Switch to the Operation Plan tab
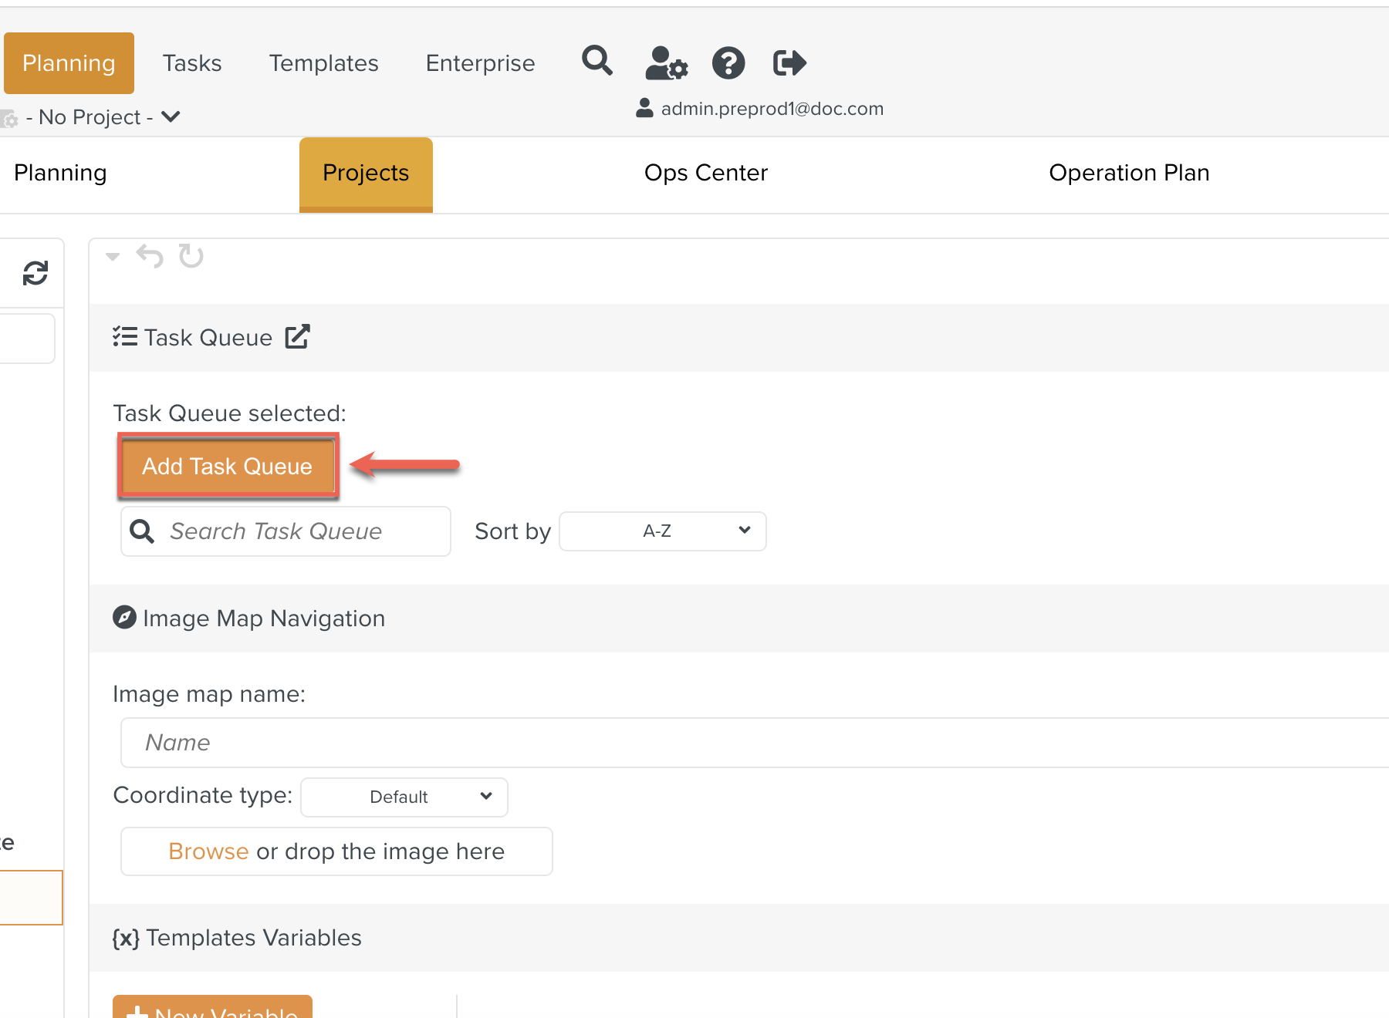Image resolution: width=1389 pixels, height=1018 pixels. tap(1128, 174)
